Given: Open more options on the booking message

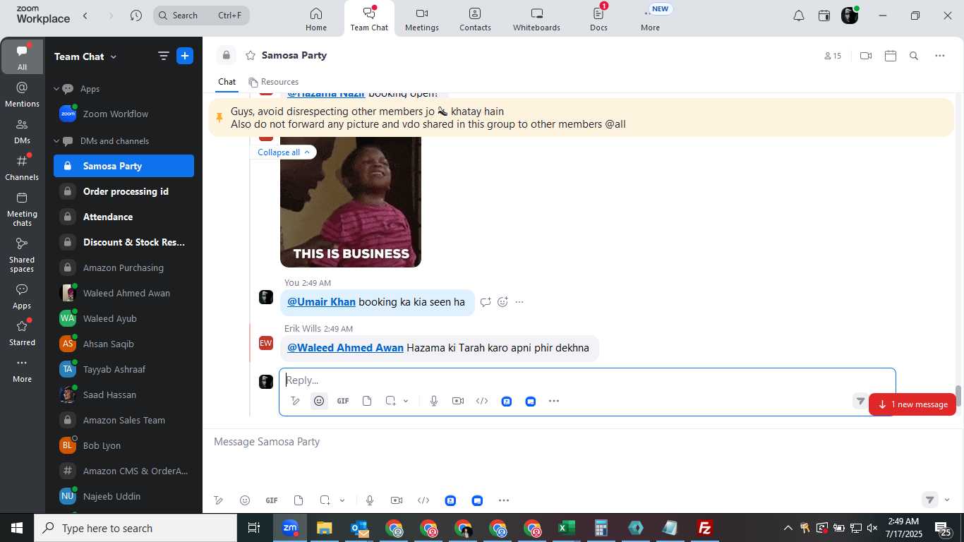Looking at the screenshot, I should point(519,302).
